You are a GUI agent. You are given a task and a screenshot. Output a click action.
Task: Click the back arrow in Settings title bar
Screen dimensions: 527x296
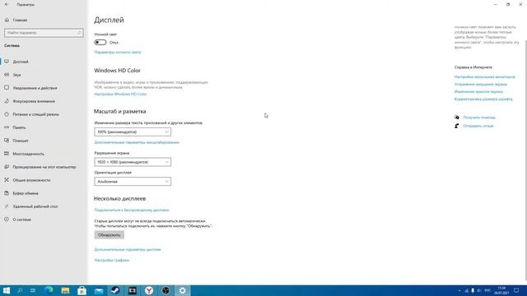tap(7, 4)
